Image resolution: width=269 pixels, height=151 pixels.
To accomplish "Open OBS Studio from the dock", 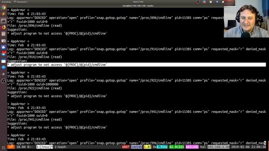I will pos(3,81).
